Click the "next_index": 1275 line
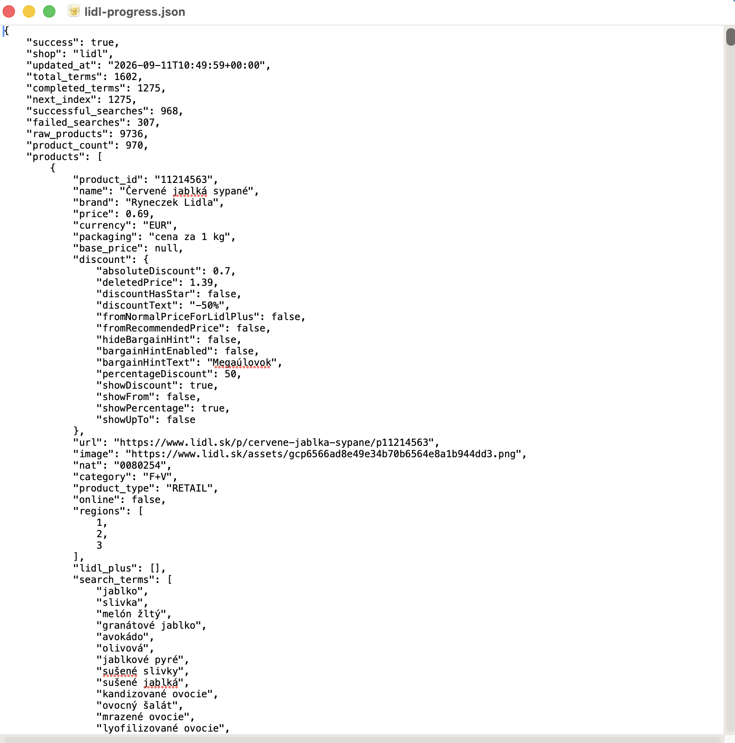This screenshot has height=743, width=735. point(81,100)
